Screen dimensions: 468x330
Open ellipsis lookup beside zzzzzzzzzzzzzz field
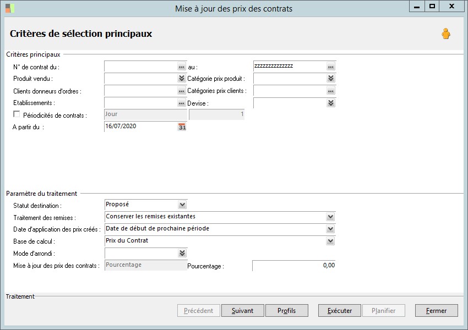coord(330,67)
